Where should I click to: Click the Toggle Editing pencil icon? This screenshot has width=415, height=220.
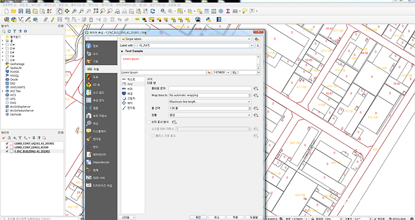(x=52, y=20)
